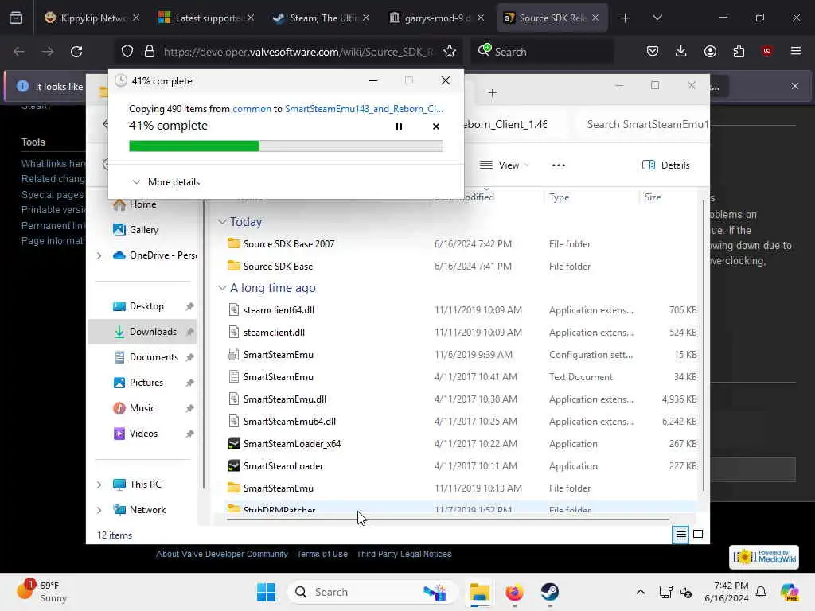Screen dimensions: 815x611
Task: Open Firefox account icon
Action: coord(710,51)
